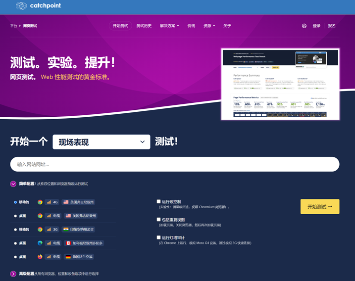Click the 德国法兰克福 location label
The width and height of the screenshot is (355, 281).
(82, 257)
